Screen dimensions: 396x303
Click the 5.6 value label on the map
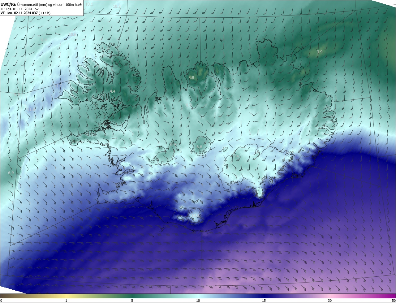(x=75, y=141)
